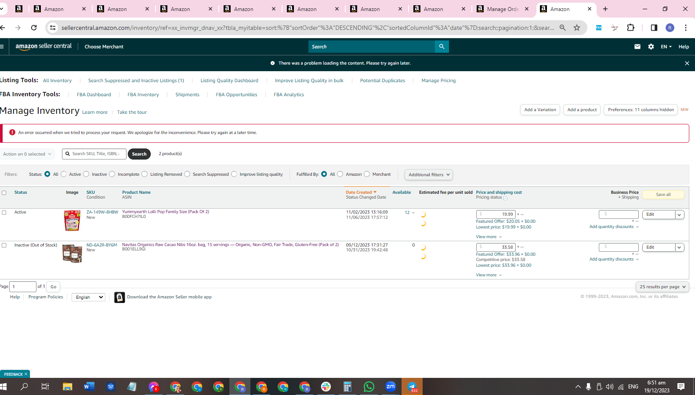Screen dimensions: 695x395
Task: Open Edit dropdown arrow for Navitas row
Action: (680, 248)
